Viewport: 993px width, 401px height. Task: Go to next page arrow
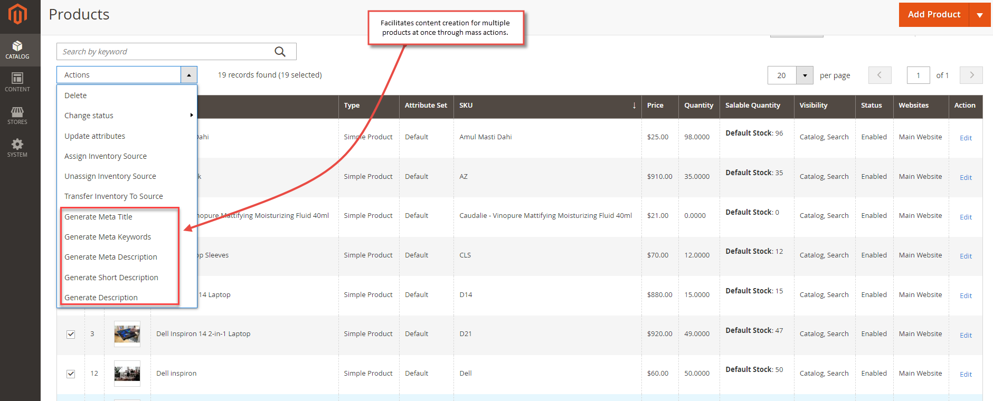coord(971,75)
